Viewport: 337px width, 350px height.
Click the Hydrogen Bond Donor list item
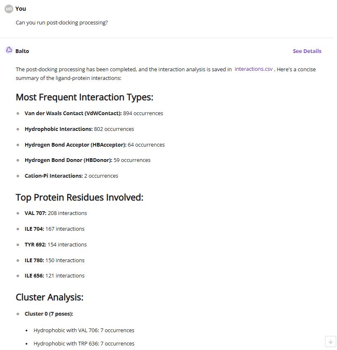pyautogui.click(x=87, y=160)
